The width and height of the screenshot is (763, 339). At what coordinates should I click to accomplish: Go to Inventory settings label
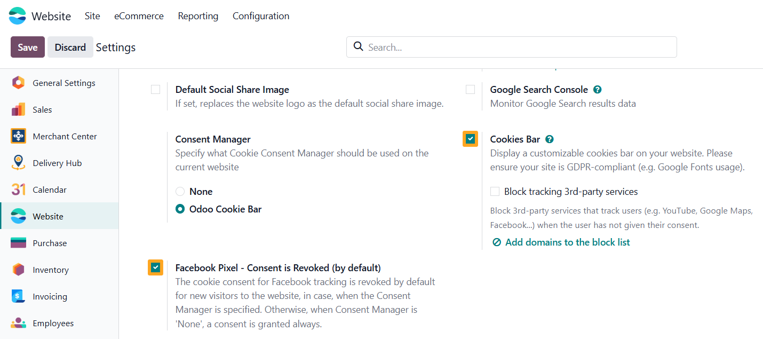(x=51, y=270)
